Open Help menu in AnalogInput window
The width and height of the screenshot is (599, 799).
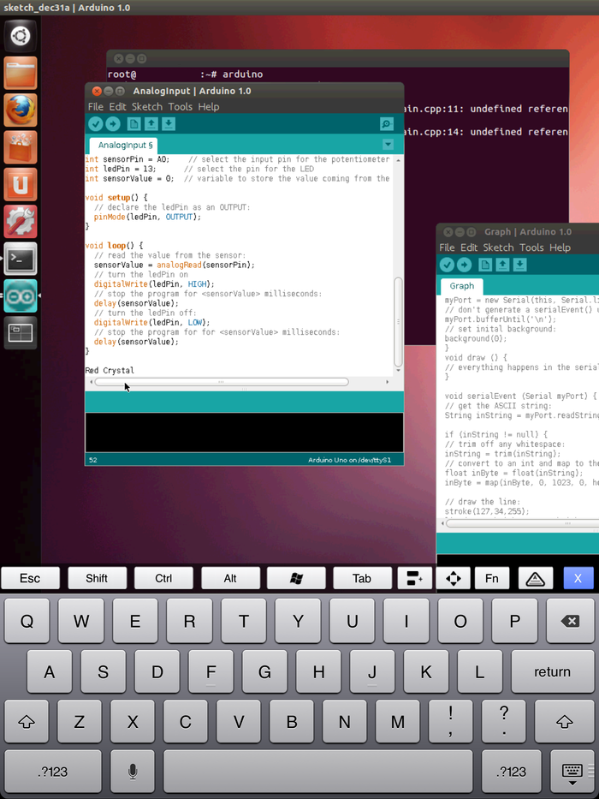coord(208,106)
